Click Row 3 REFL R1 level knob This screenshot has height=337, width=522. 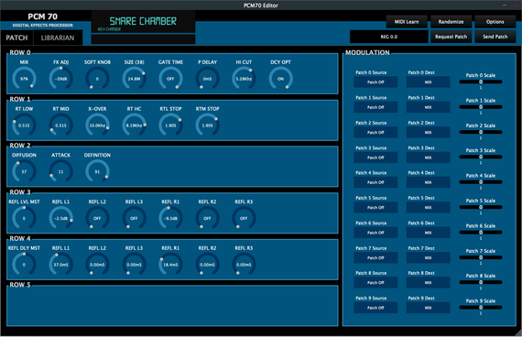pos(170,218)
